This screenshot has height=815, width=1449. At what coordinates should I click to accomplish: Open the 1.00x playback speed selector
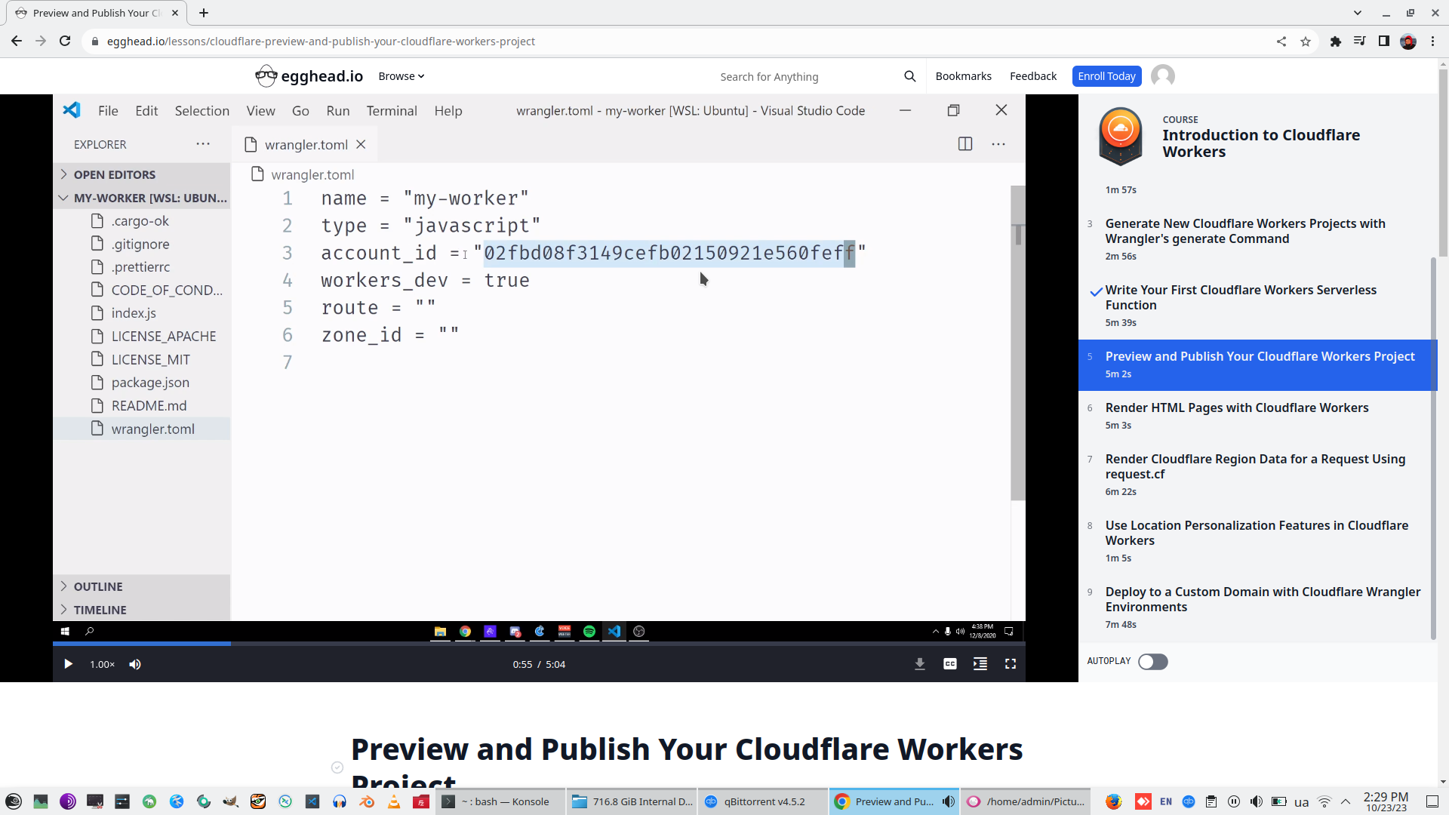click(x=101, y=664)
